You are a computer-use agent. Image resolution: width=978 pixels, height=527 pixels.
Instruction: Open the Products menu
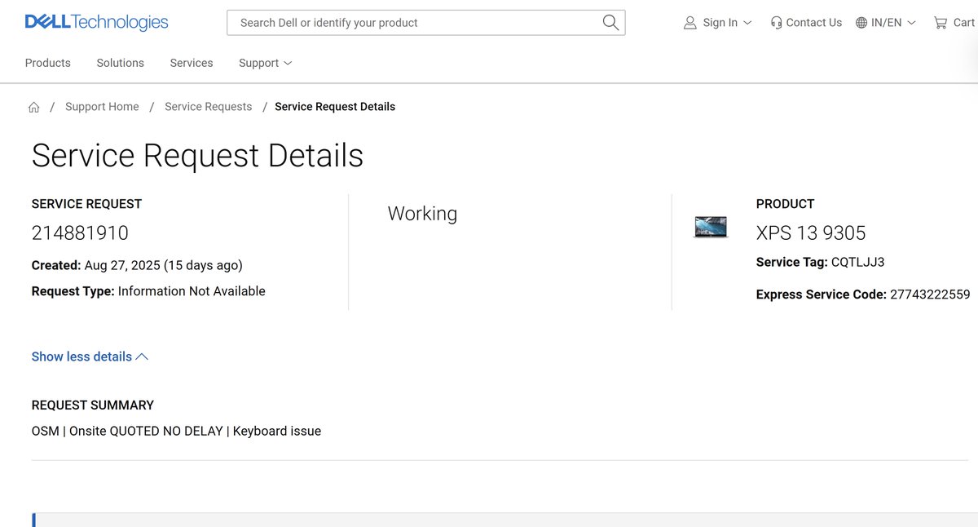[48, 63]
